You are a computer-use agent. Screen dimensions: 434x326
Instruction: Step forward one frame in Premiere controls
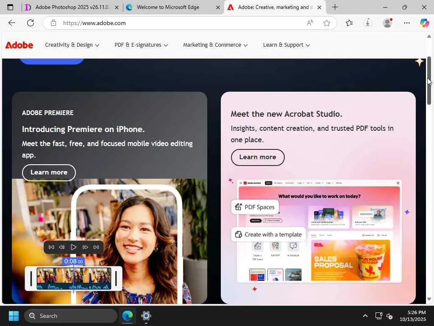tap(85, 247)
